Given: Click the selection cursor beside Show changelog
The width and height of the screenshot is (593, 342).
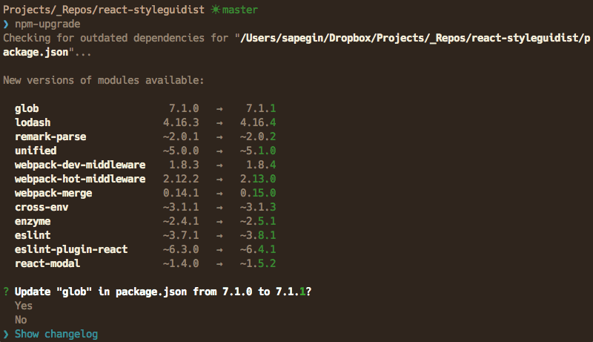Looking at the screenshot, I should point(6,335).
